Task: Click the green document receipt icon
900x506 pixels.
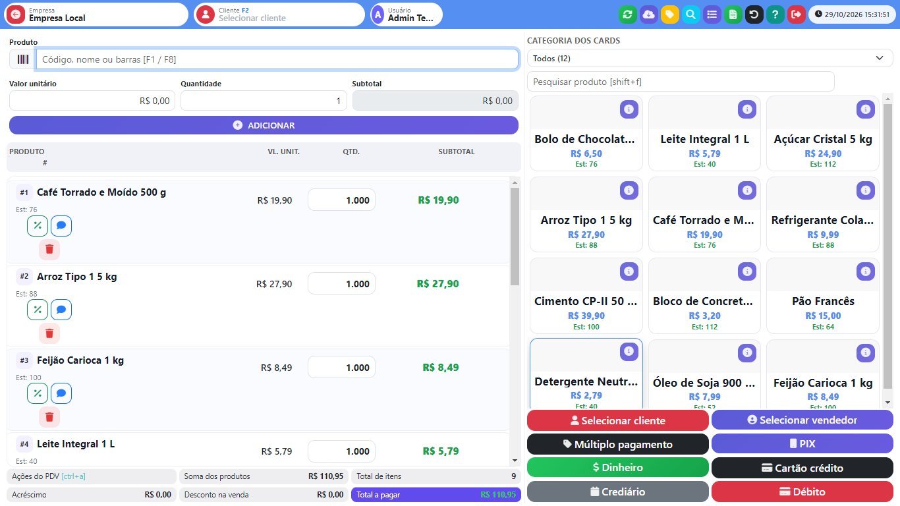Action: (733, 14)
